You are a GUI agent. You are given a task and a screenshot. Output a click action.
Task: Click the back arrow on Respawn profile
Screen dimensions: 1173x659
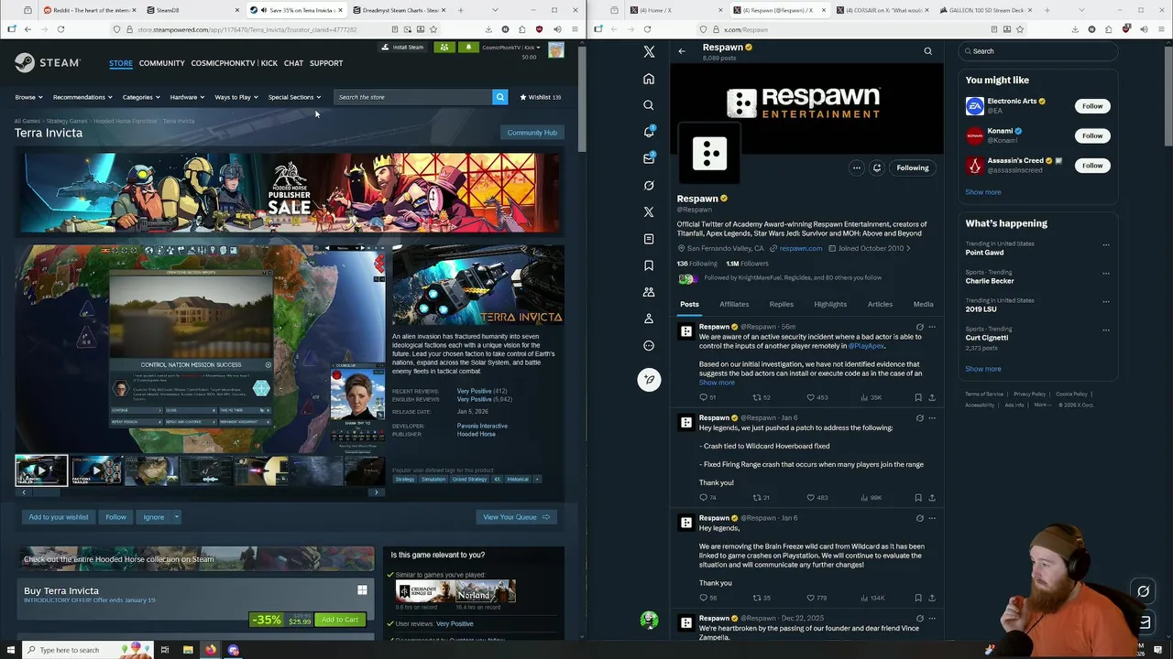point(682,51)
